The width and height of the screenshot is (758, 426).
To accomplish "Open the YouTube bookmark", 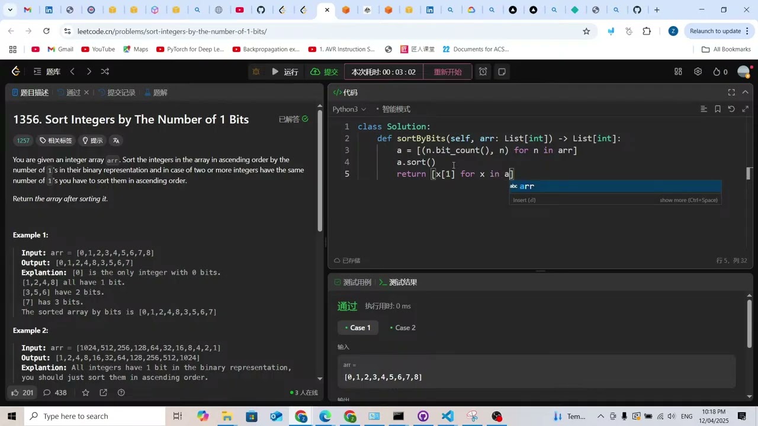I will 98,49.
